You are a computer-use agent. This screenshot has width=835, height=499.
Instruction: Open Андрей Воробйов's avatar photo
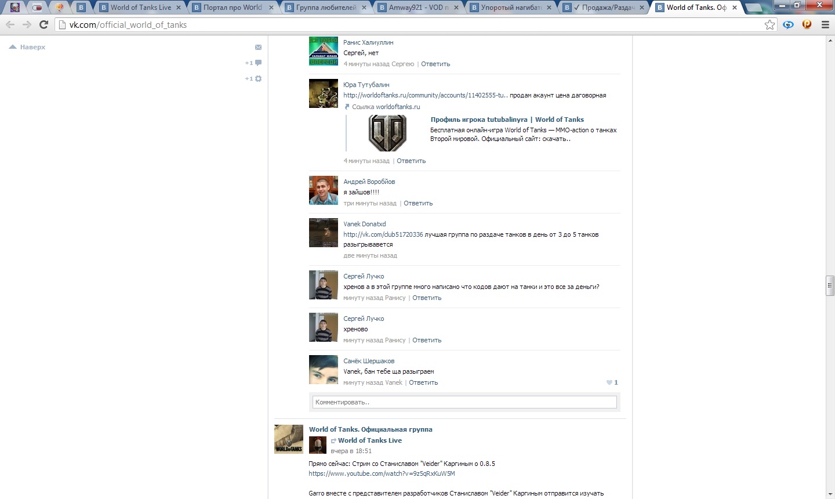click(x=324, y=190)
